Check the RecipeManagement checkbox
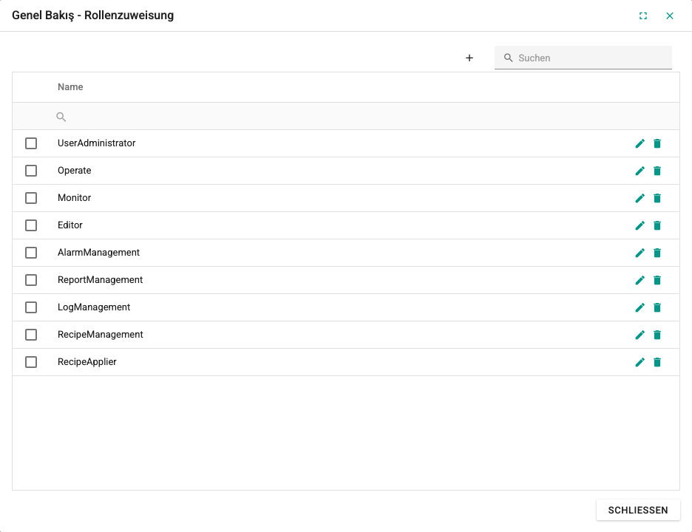Viewport: 692px width, 532px height. [31, 335]
